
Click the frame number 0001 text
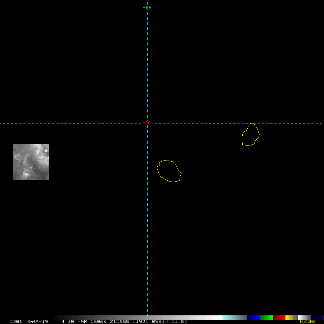[15, 321]
